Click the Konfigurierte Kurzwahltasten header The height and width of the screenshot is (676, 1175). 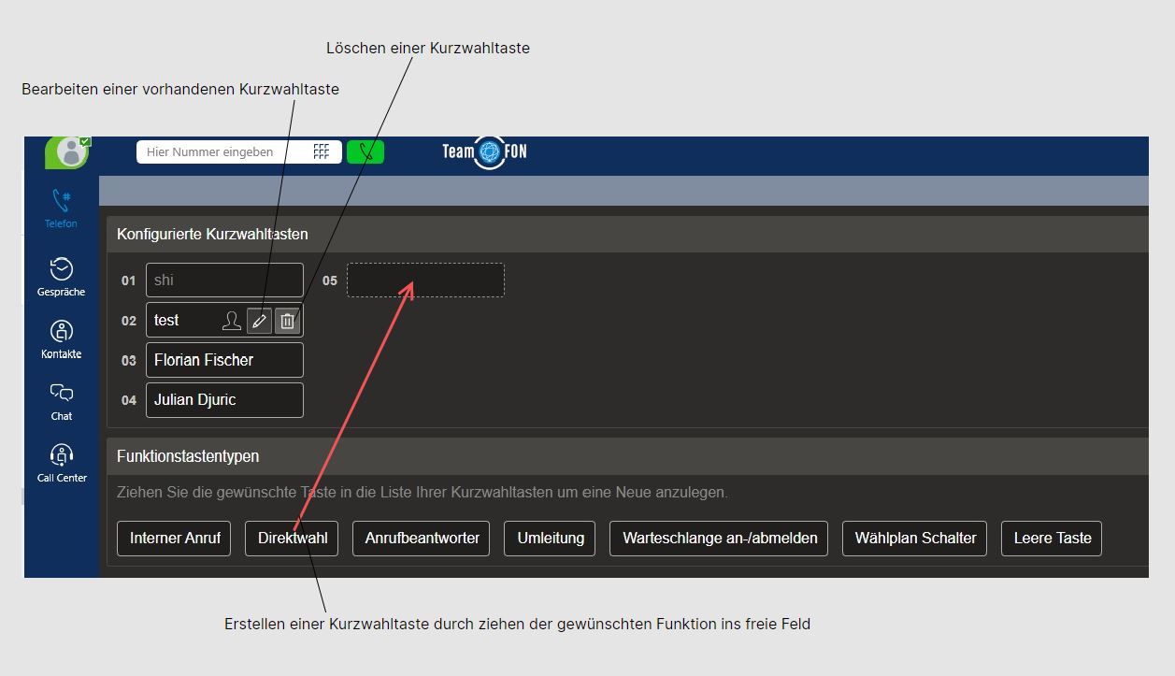(212, 234)
